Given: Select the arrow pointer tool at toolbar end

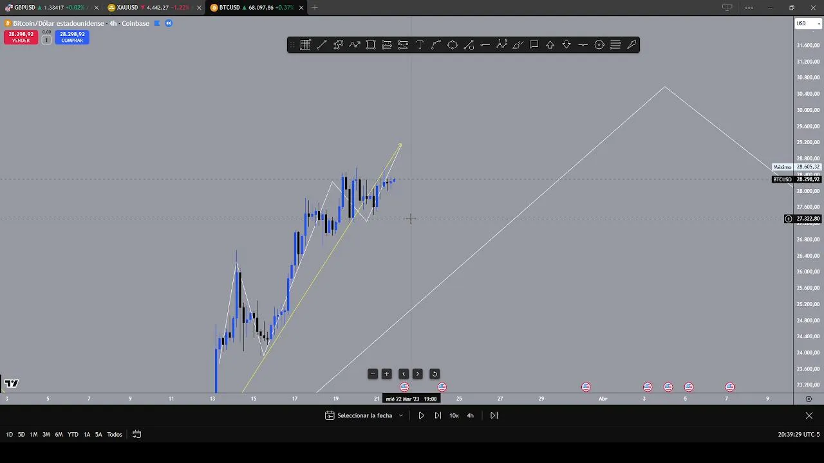Looking at the screenshot, I should pyautogui.click(x=632, y=44).
